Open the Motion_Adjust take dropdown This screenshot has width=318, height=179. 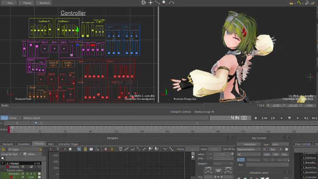click(x=115, y=118)
